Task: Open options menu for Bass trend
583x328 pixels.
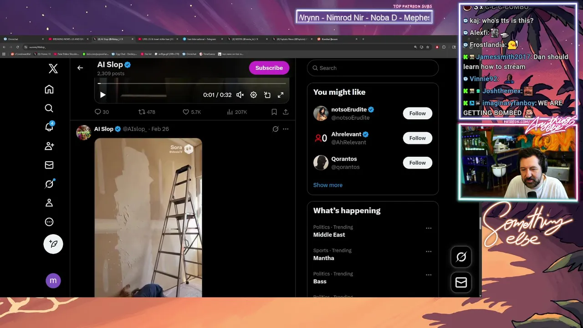Action: point(429,275)
